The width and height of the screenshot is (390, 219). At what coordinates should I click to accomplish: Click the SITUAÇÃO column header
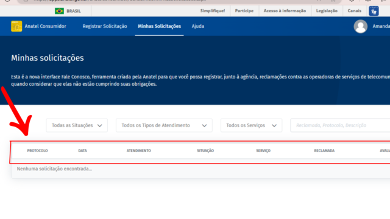point(205,151)
